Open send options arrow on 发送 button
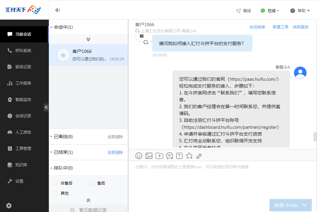The image size is (317, 212). point(305,205)
